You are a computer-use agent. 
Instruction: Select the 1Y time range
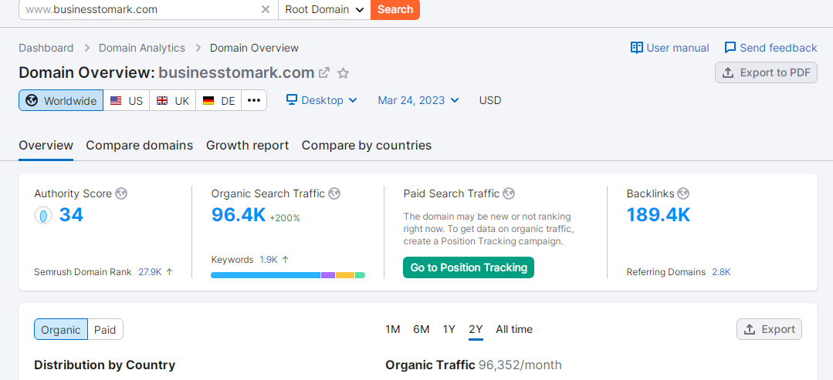[x=449, y=330]
